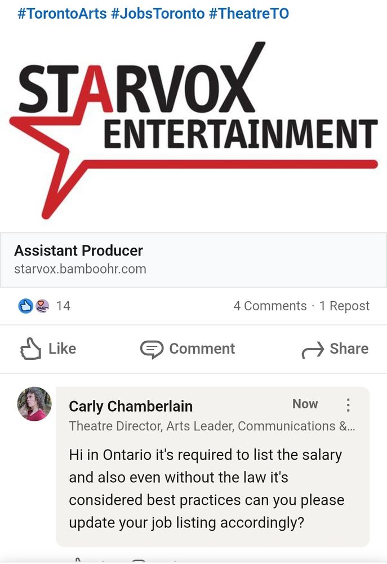Open the Starvox Entertainment logo image
The image size is (387, 564).
pos(193,130)
